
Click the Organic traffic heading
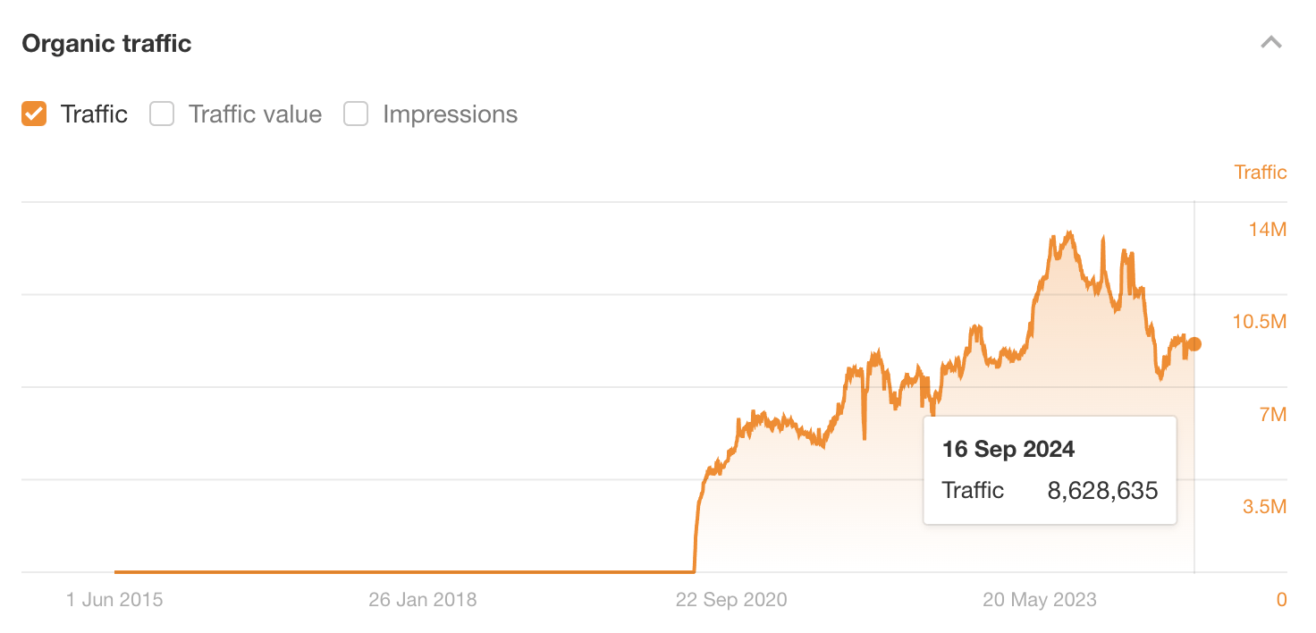106,42
